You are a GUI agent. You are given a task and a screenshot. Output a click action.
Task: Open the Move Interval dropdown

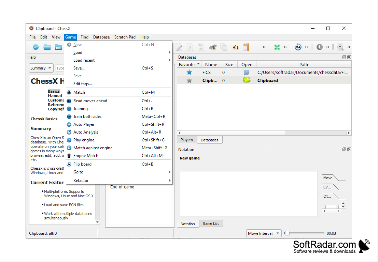[264, 233]
